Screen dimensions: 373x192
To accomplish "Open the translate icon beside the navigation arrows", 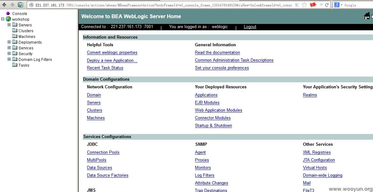I will [x=20, y=5].
